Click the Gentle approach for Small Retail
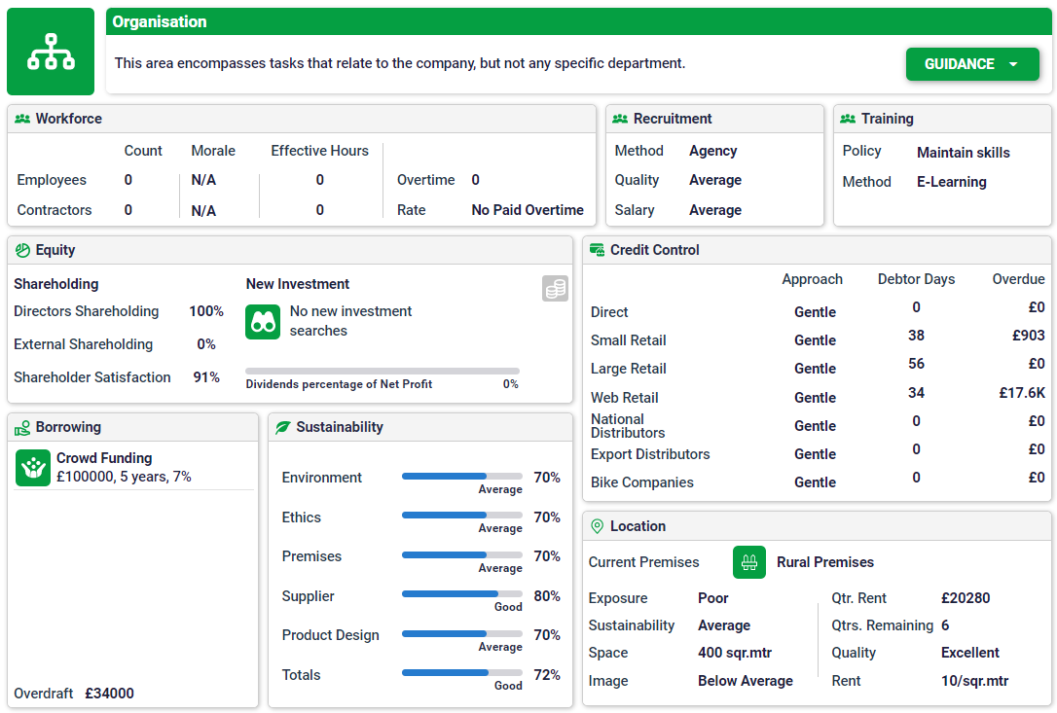 [x=815, y=340]
